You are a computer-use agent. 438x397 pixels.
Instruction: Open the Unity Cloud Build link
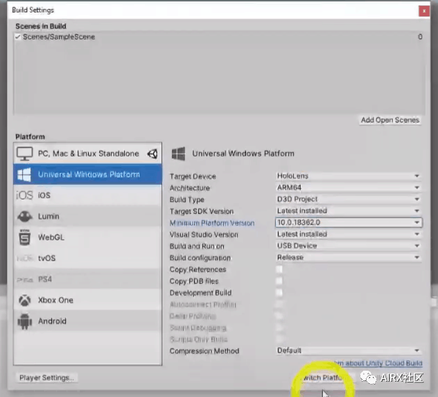[x=378, y=363]
